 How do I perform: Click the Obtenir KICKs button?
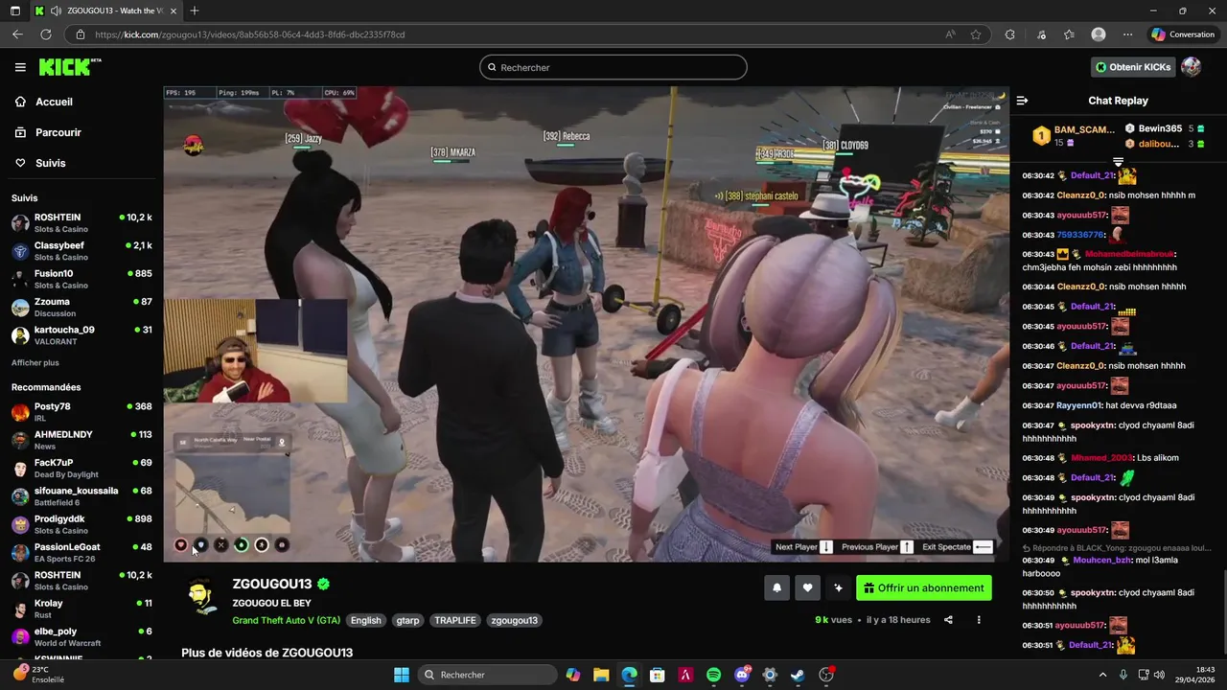[x=1133, y=67]
